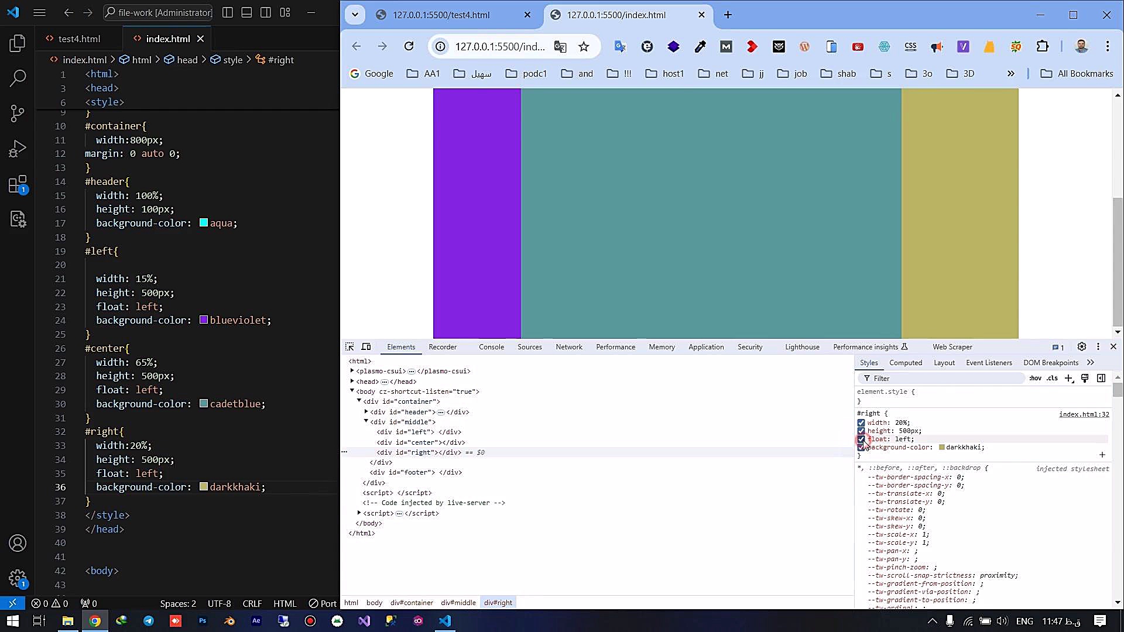
Task: Collapse the div id="container" node
Action: [359, 401]
